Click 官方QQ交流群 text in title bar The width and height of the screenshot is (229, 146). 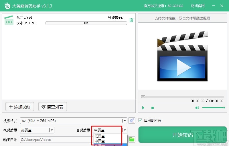click(163, 6)
